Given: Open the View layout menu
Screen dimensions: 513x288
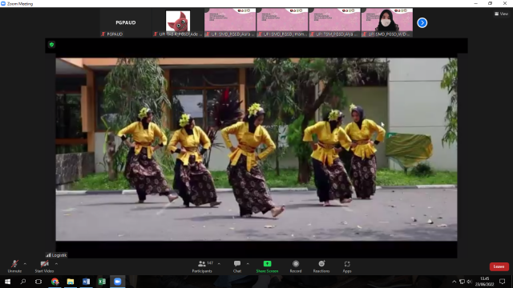Looking at the screenshot, I should 501,14.
